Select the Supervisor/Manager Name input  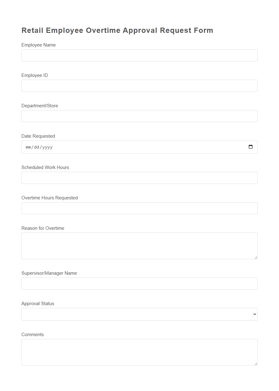tap(139, 283)
